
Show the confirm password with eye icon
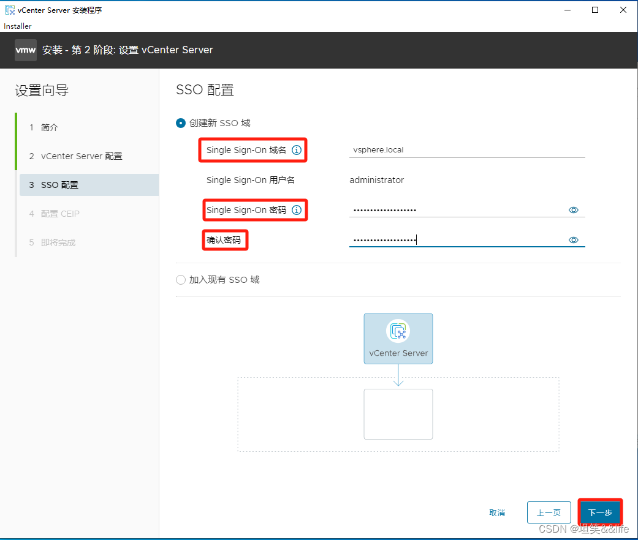573,240
